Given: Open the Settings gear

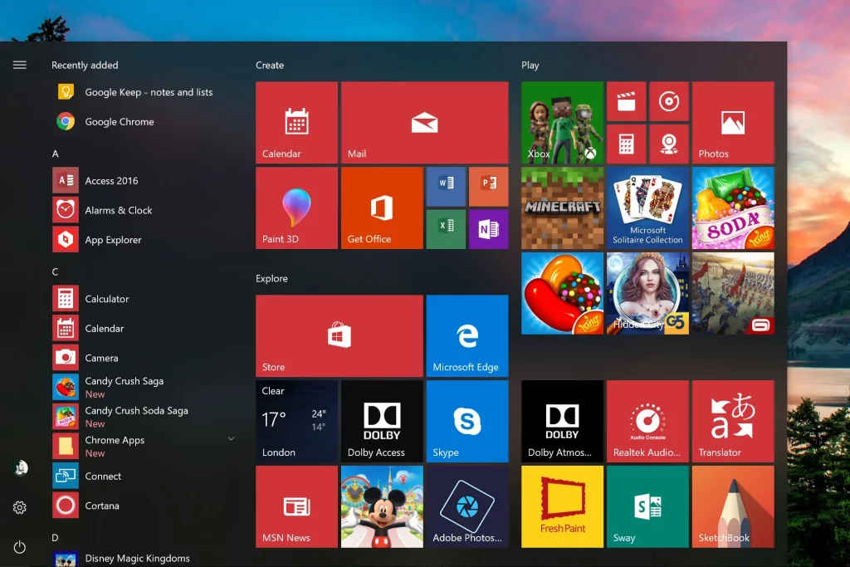Looking at the screenshot, I should pos(19,507).
